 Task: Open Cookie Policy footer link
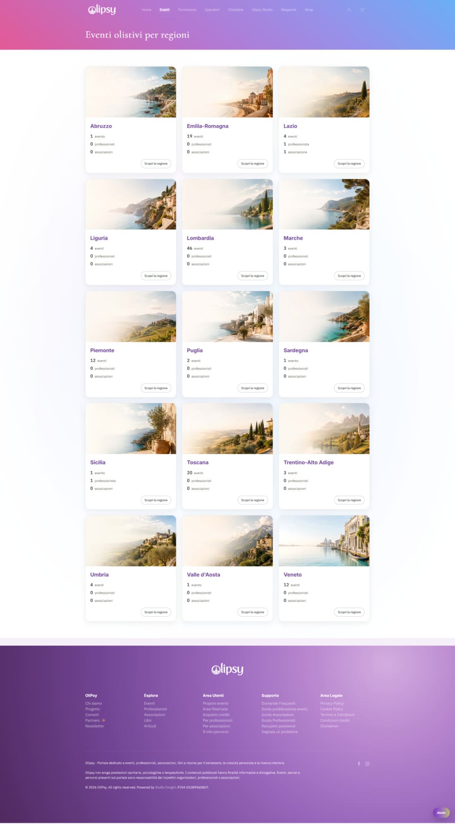(332, 709)
